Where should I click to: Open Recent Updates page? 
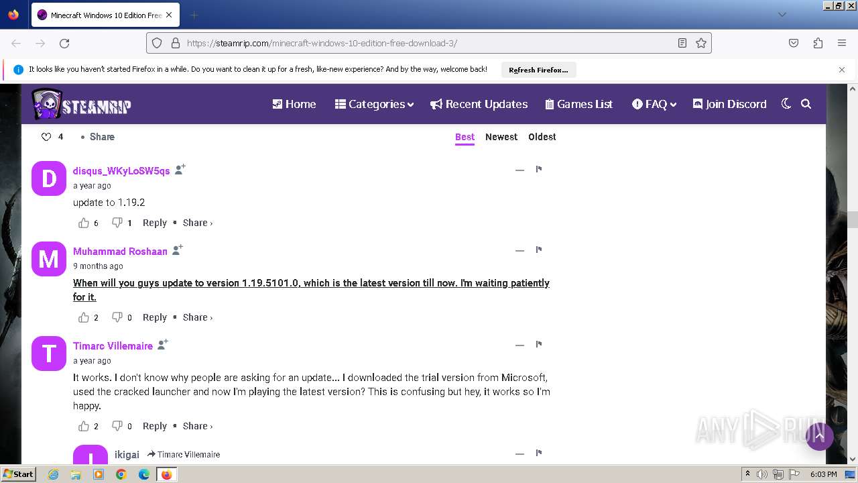tap(479, 104)
